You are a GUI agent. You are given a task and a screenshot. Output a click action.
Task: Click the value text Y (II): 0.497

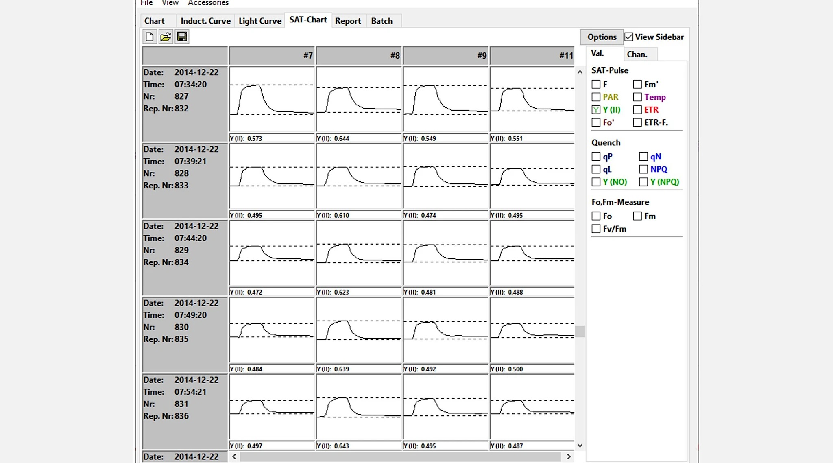(246, 446)
